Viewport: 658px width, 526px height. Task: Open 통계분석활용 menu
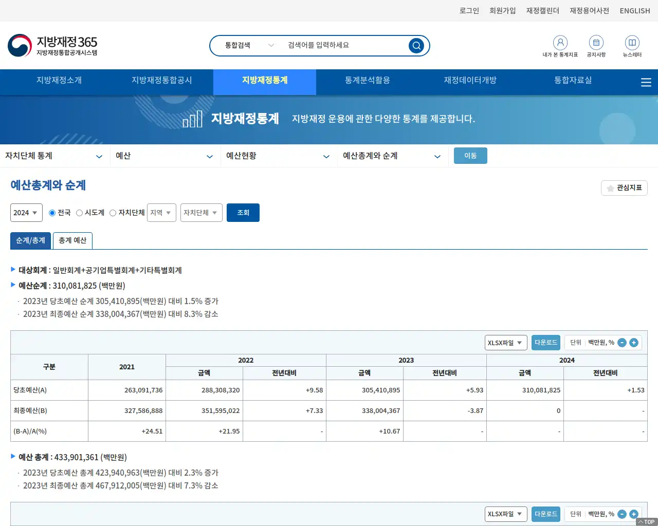coord(368,80)
